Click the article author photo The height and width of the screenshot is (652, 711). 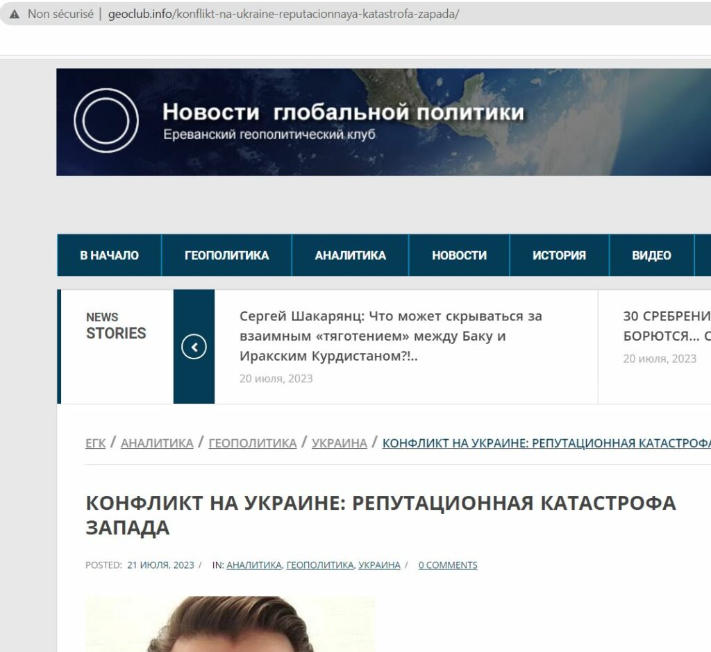(x=231, y=624)
